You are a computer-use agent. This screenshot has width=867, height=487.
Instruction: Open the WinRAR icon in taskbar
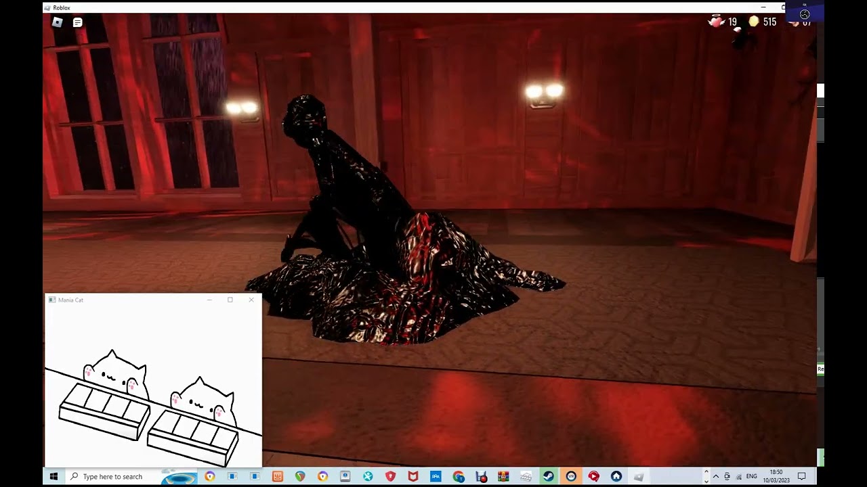pyautogui.click(x=503, y=476)
